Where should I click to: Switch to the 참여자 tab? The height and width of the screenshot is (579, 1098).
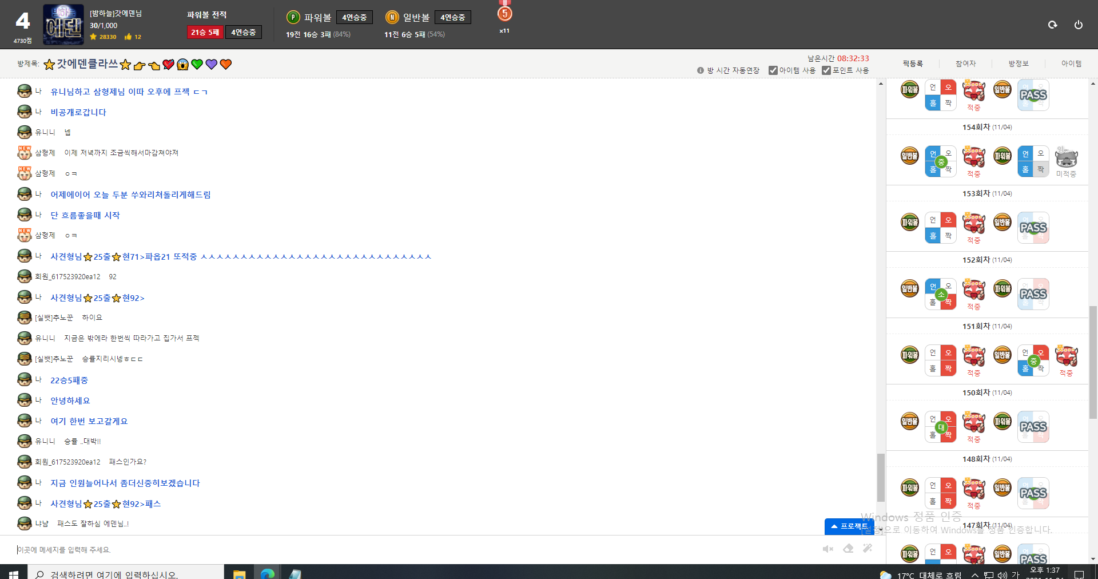(965, 64)
